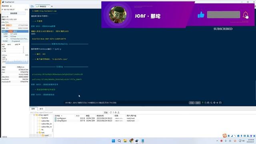The image size is (256, 144).
Task: Open the Windows Start menu
Action: [x=113, y=141]
